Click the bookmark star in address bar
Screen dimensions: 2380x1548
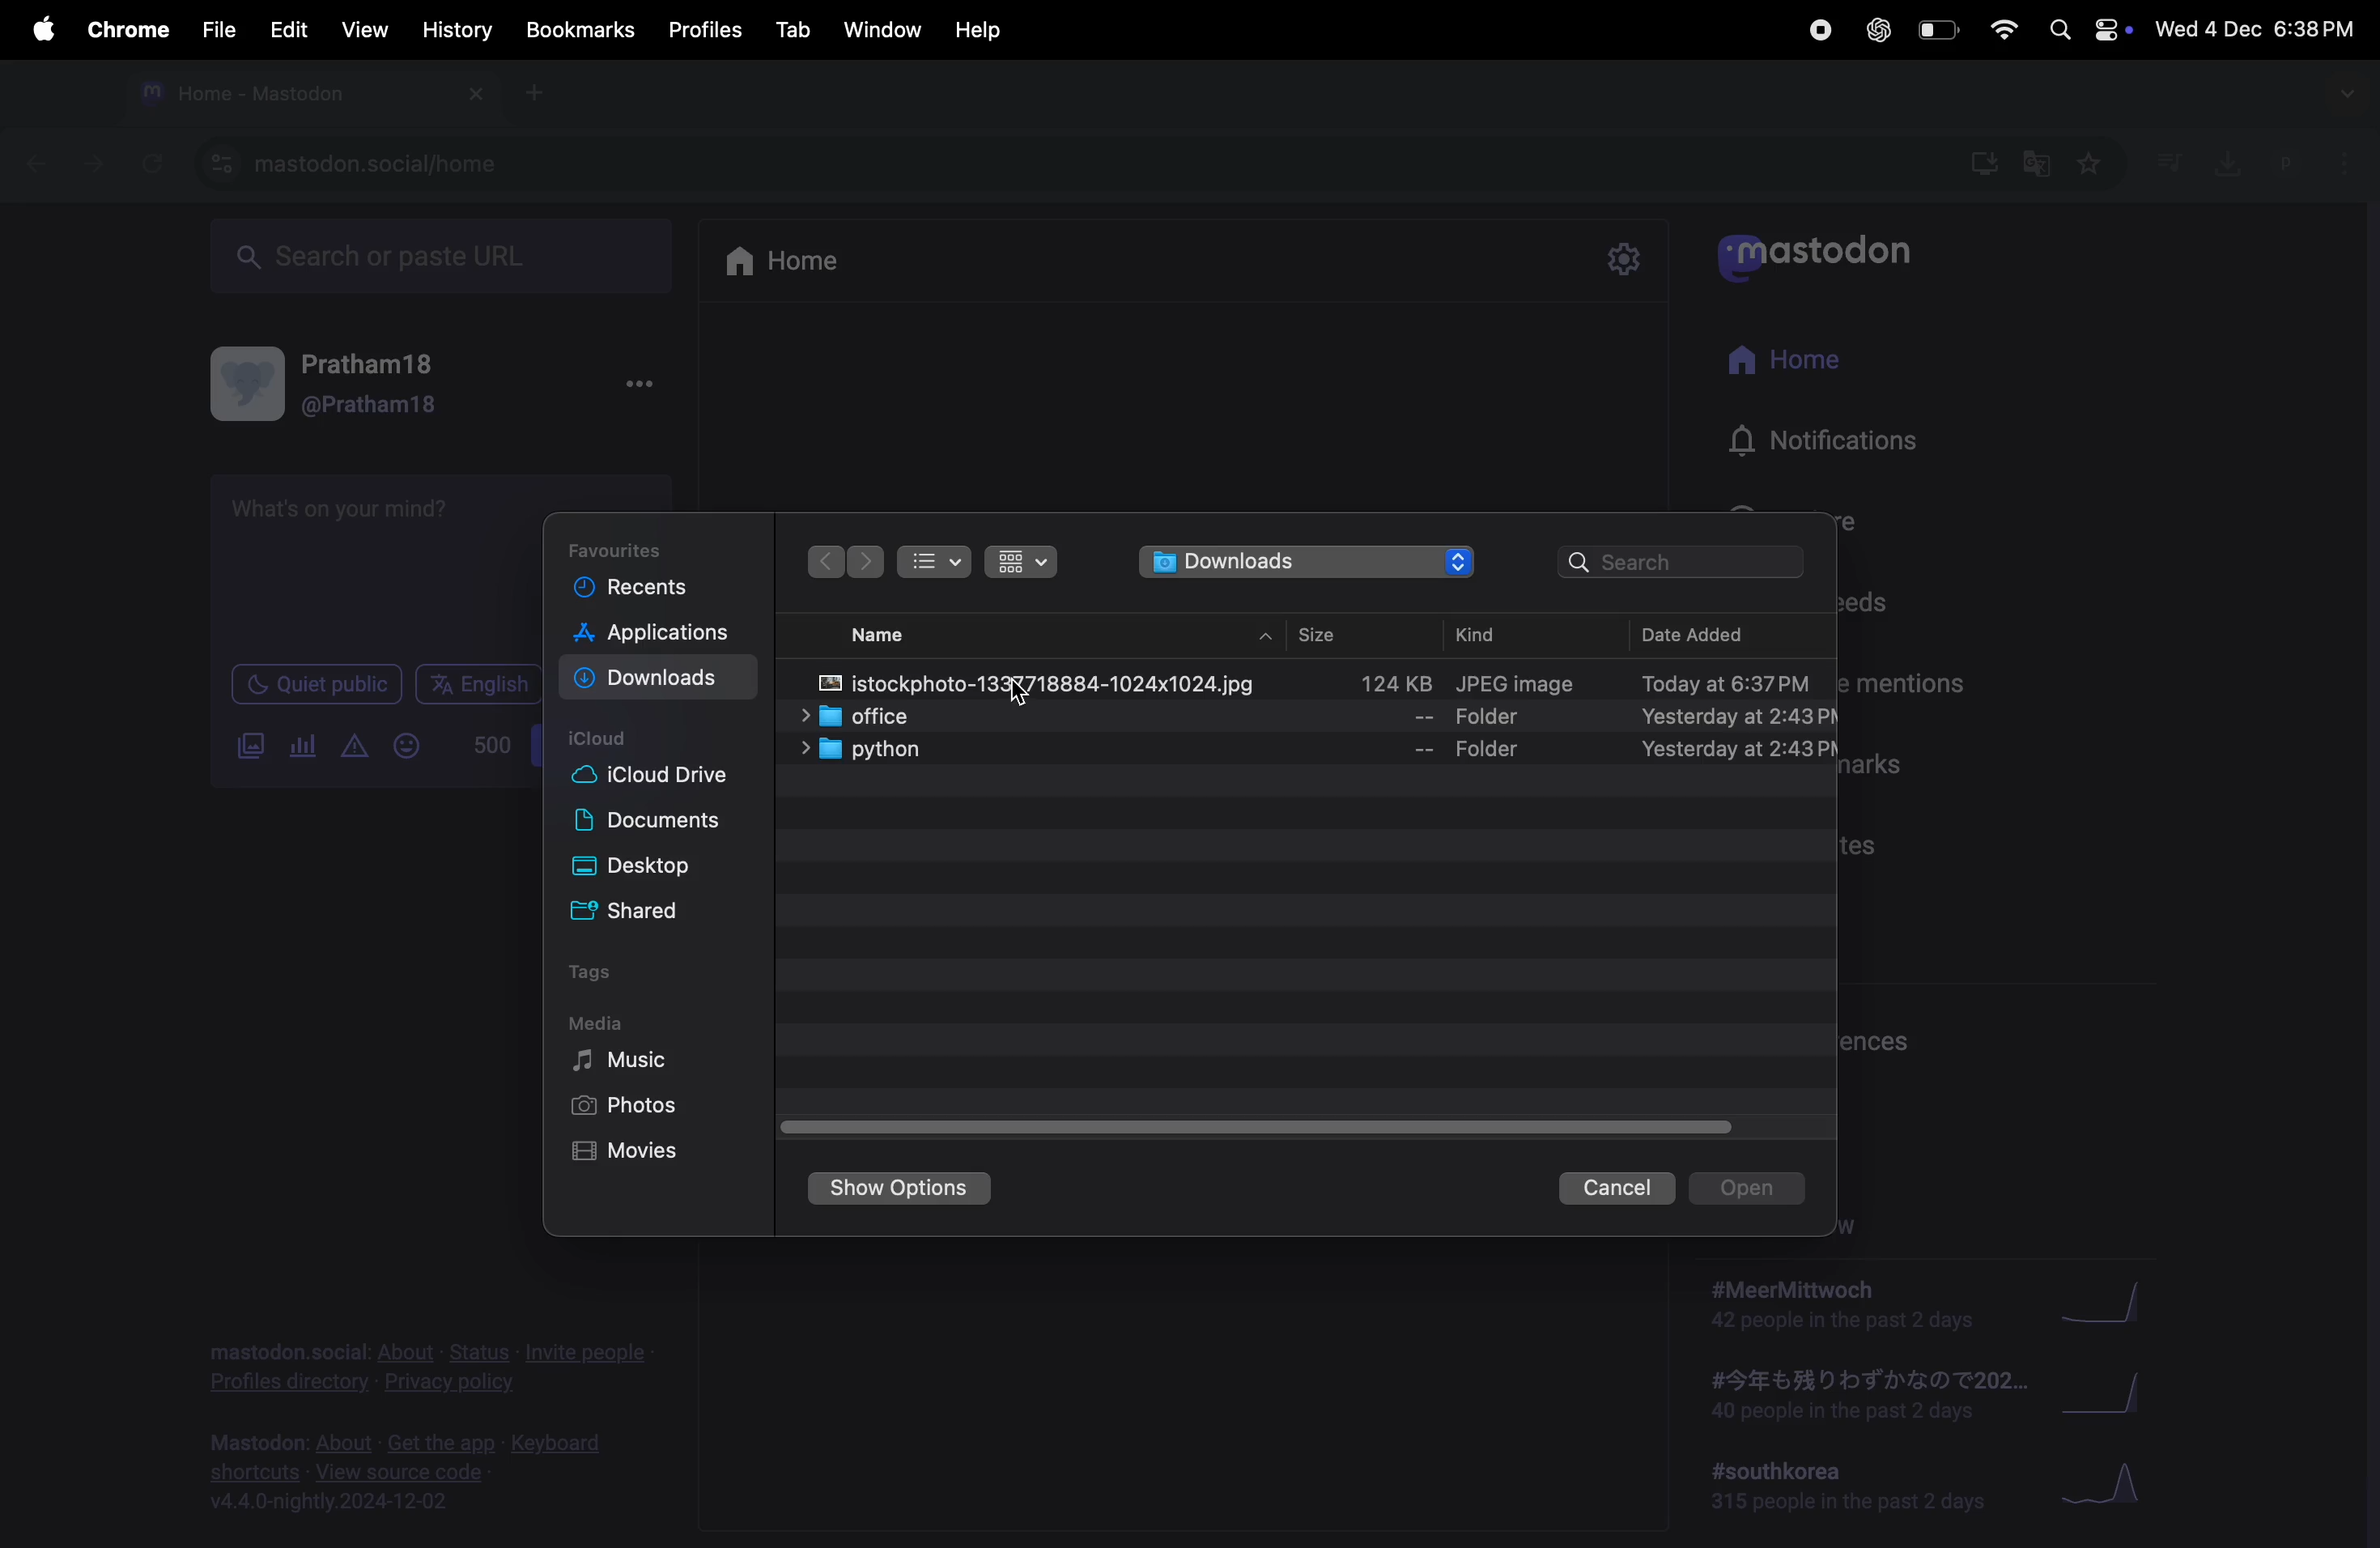click(2091, 164)
